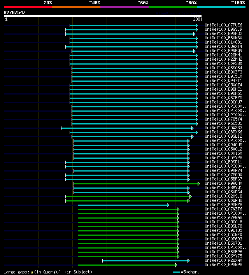This screenshot has width=249, height=275.
Task: Select the UniRef100_Q2QMH1 label
Action: tap(223, 55)
